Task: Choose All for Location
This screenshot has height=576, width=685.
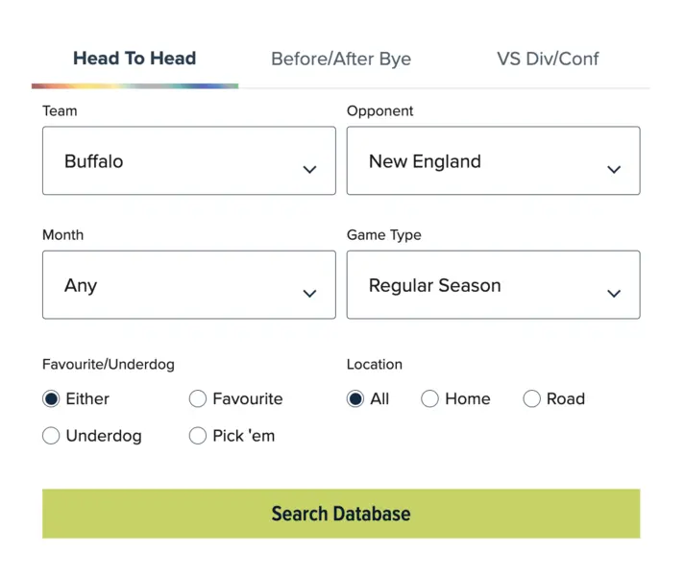Action: pos(355,398)
